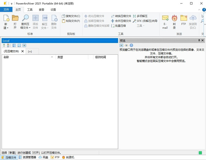Open the FTP send icon in ribbon

(x=184, y=19)
